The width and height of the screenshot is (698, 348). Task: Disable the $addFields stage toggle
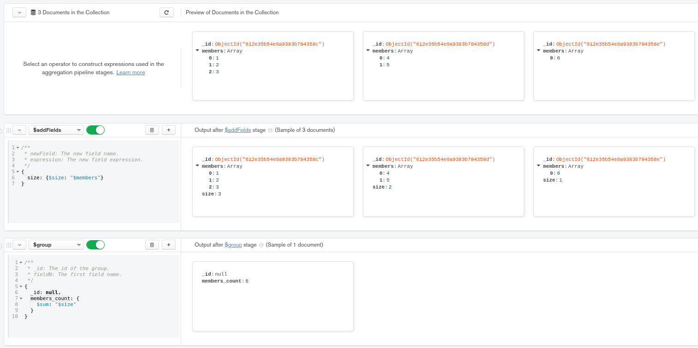95,130
